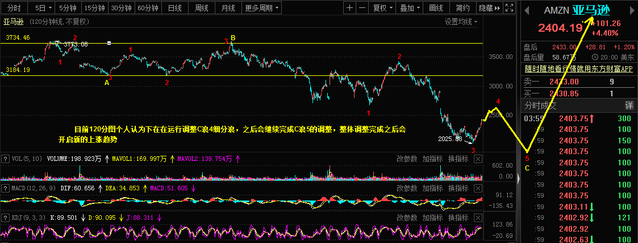
Task: Click 换指标 in the KDJ panel
Action: [458, 218]
